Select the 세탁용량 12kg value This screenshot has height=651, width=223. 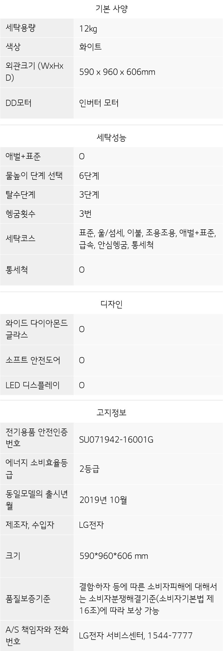pos(88,28)
